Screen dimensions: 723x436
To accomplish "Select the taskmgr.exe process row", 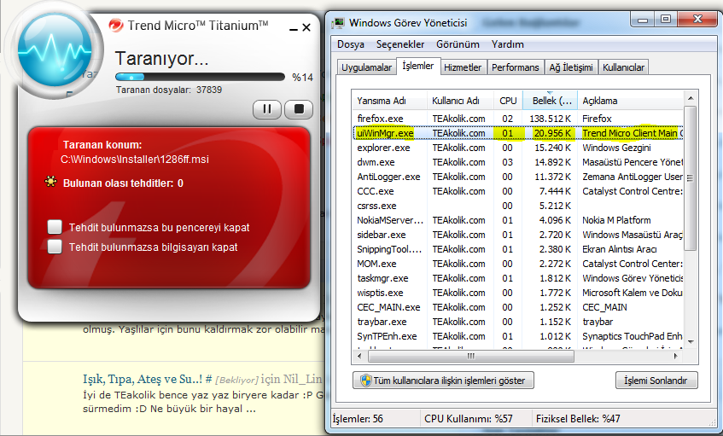I will 518,278.
